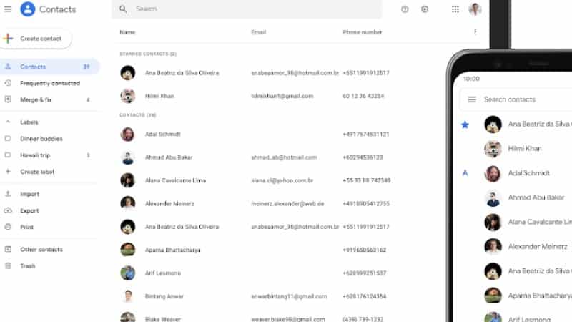
Task: Open the Google apps grid
Action: coord(455,9)
